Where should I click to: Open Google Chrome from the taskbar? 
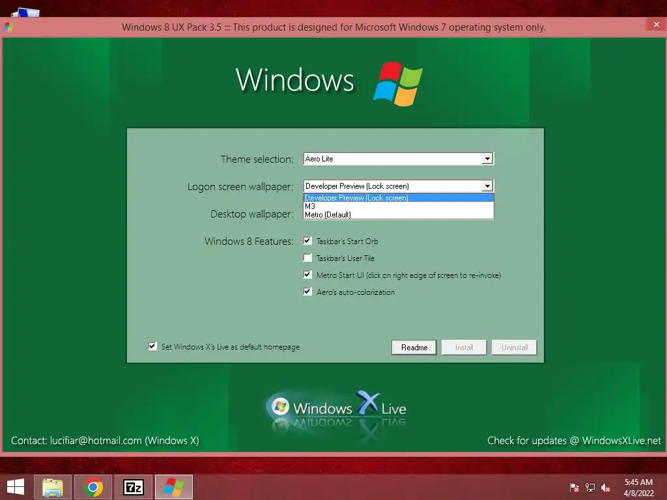(x=93, y=487)
